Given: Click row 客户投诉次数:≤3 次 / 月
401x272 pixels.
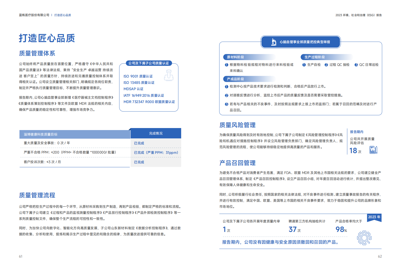Looking at the screenshot, I should coord(75,162).
